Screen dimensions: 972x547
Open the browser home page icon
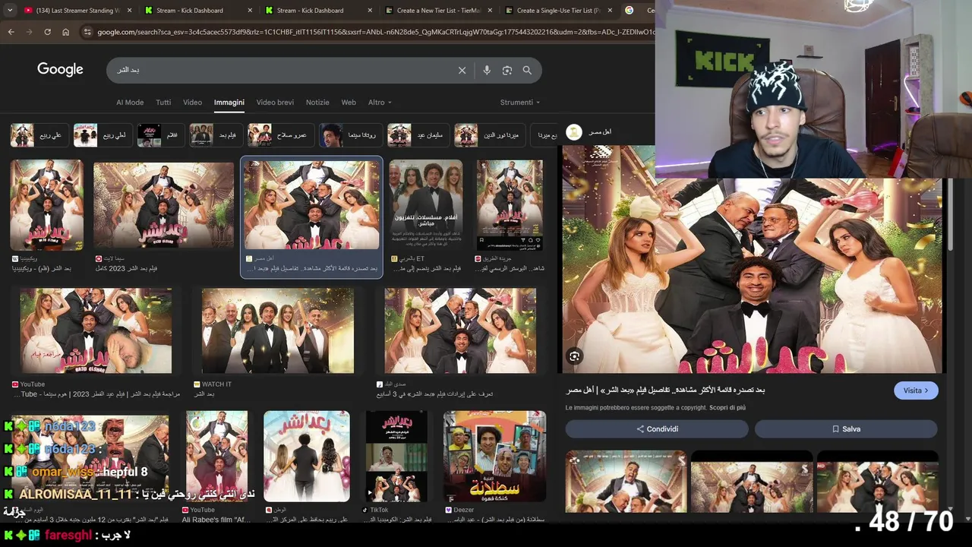coord(65,32)
